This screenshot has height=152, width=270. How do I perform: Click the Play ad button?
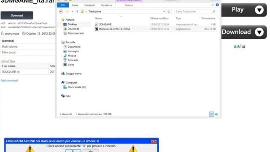point(244,10)
